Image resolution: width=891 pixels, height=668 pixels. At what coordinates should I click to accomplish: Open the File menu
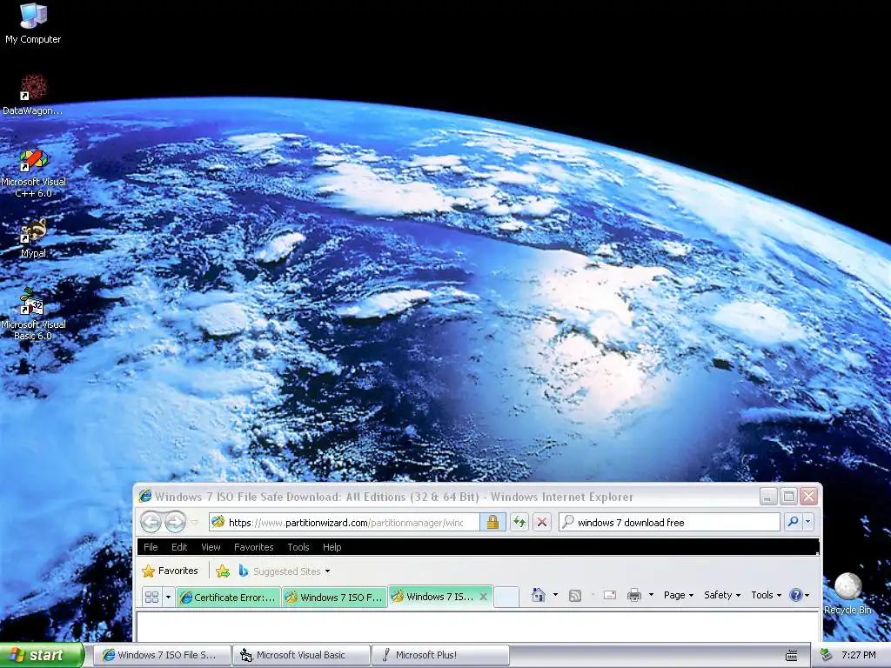(x=151, y=547)
